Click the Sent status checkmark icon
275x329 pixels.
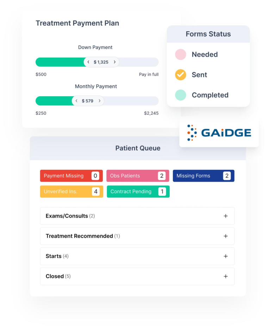click(x=180, y=75)
